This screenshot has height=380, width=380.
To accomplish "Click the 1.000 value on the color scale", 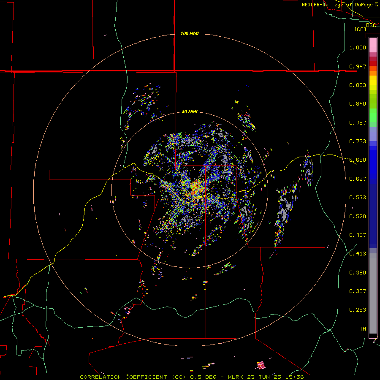I will point(358,47).
